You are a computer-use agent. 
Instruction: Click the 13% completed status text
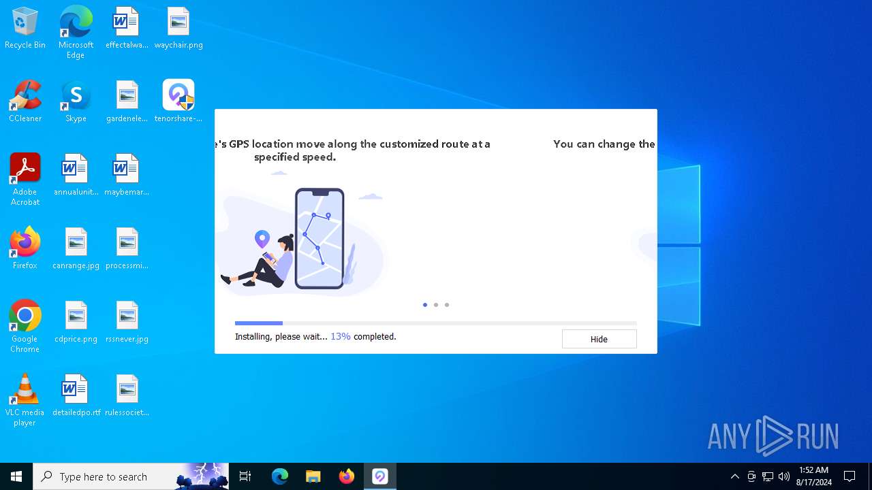[x=363, y=336]
